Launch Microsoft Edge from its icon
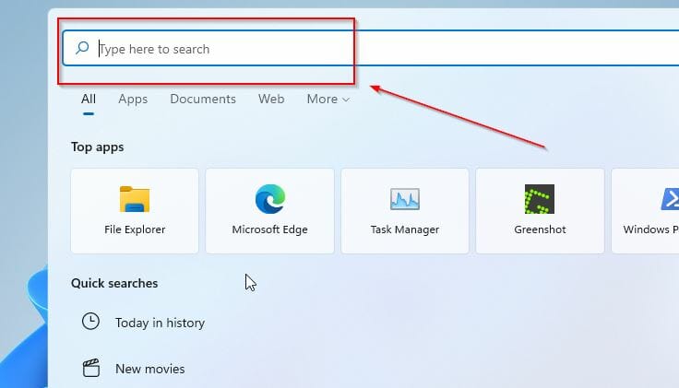This screenshot has height=388, width=679. 270,199
